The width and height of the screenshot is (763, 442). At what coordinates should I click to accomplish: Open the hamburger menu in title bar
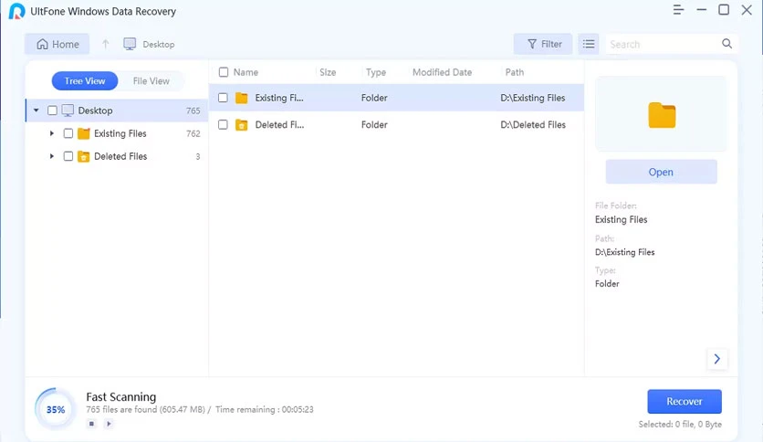(x=678, y=10)
